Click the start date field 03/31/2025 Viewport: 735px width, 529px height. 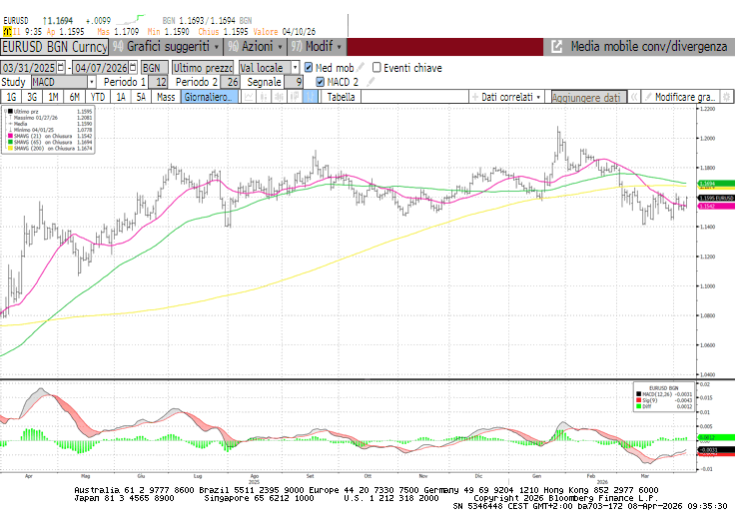[29, 68]
